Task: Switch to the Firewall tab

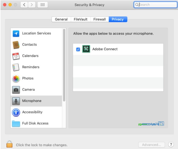Action: [x=99, y=19]
